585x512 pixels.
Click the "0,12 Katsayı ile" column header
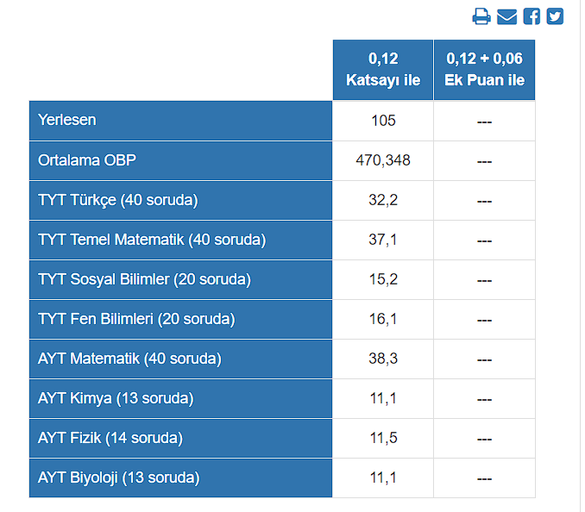click(383, 70)
